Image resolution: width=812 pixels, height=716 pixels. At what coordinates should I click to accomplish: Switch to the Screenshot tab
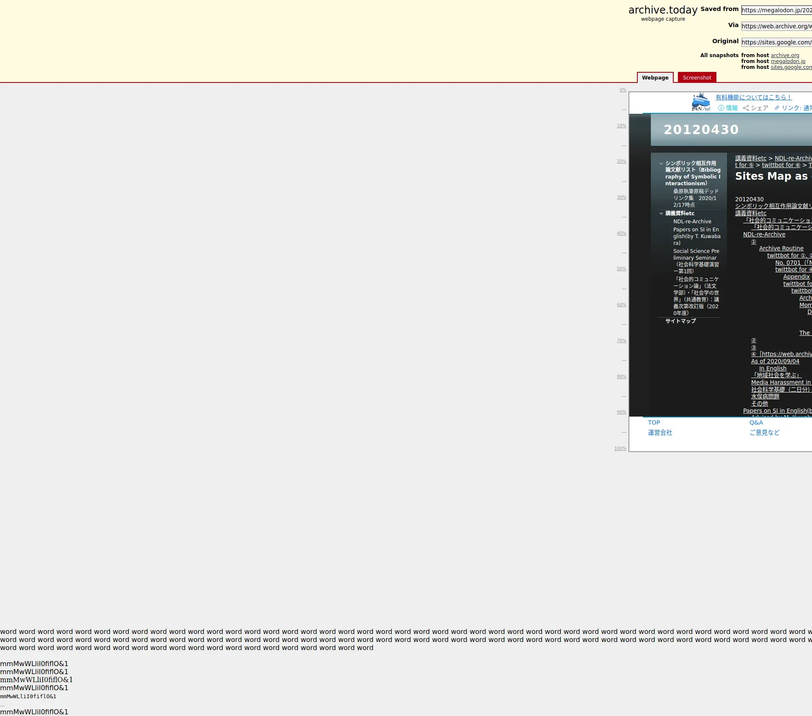coord(697,77)
